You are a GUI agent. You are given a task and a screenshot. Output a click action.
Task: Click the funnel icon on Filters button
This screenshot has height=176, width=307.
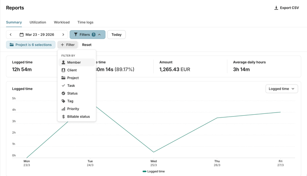pos(76,35)
